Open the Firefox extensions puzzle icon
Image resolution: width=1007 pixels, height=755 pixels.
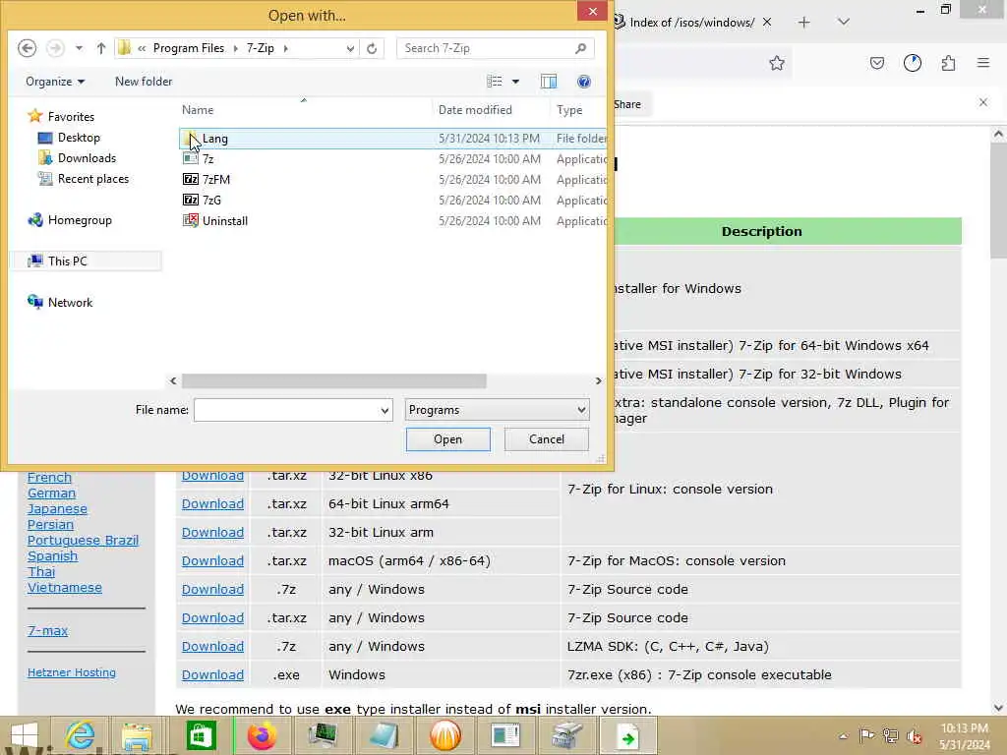click(948, 63)
